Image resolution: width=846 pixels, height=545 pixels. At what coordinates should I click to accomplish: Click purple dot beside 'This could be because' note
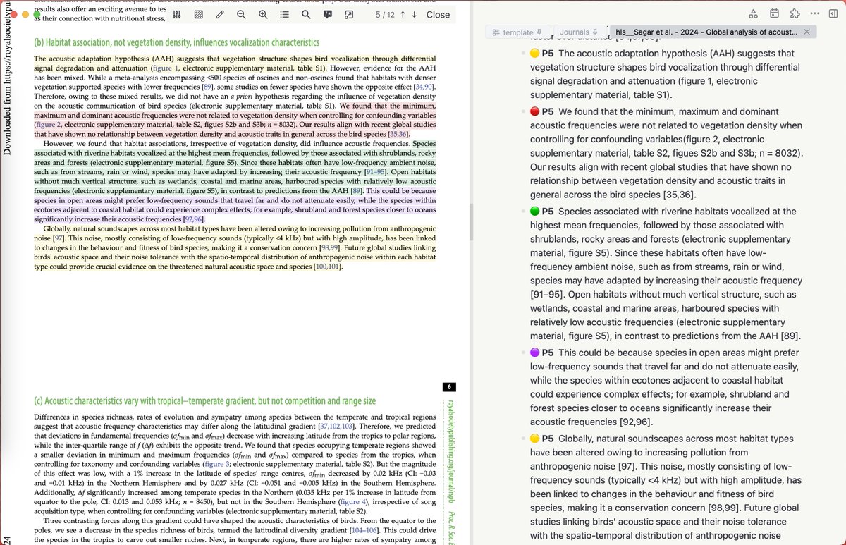coord(535,353)
